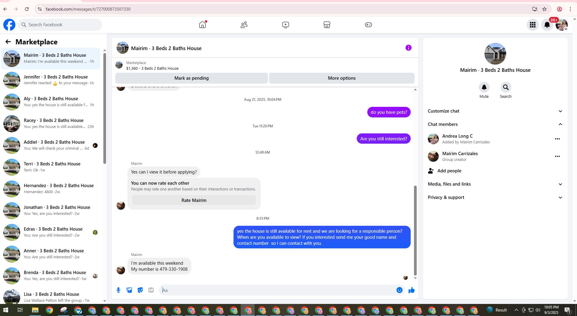The width and height of the screenshot is (577, 316).
Task: Bookmark this page with star icon
Action: 544,9
